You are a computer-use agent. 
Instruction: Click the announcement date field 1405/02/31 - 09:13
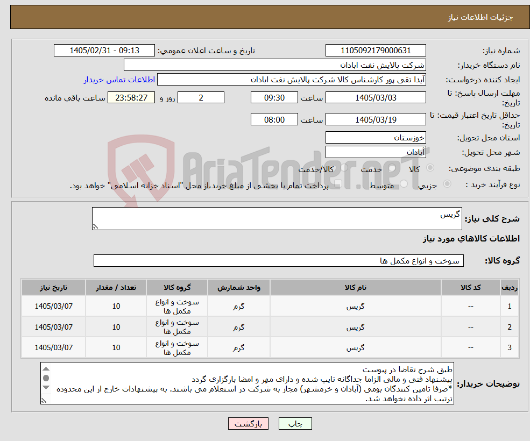click(x=104, y=51)
